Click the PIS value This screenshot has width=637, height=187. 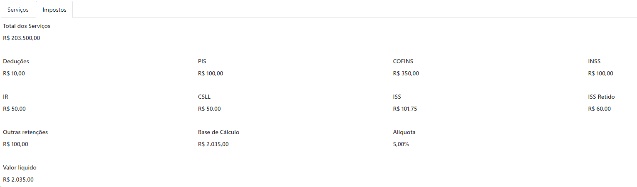pyautogui.click(x=211, y=74)
